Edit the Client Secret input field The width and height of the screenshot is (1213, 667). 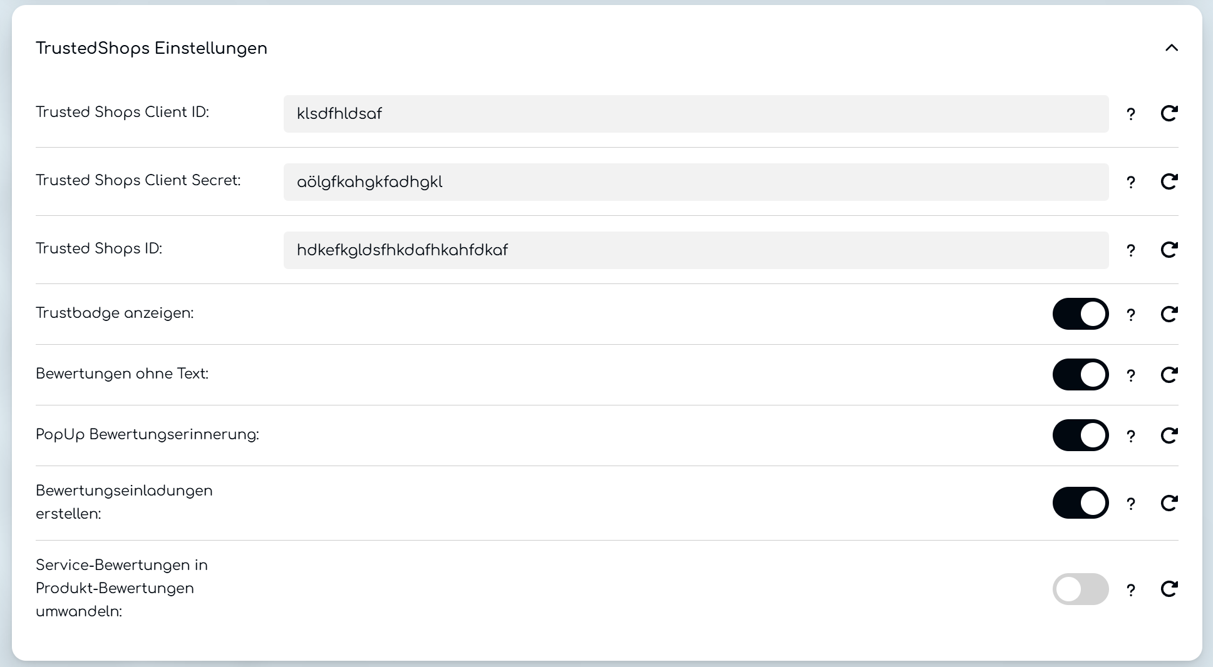tap(696, 182)
